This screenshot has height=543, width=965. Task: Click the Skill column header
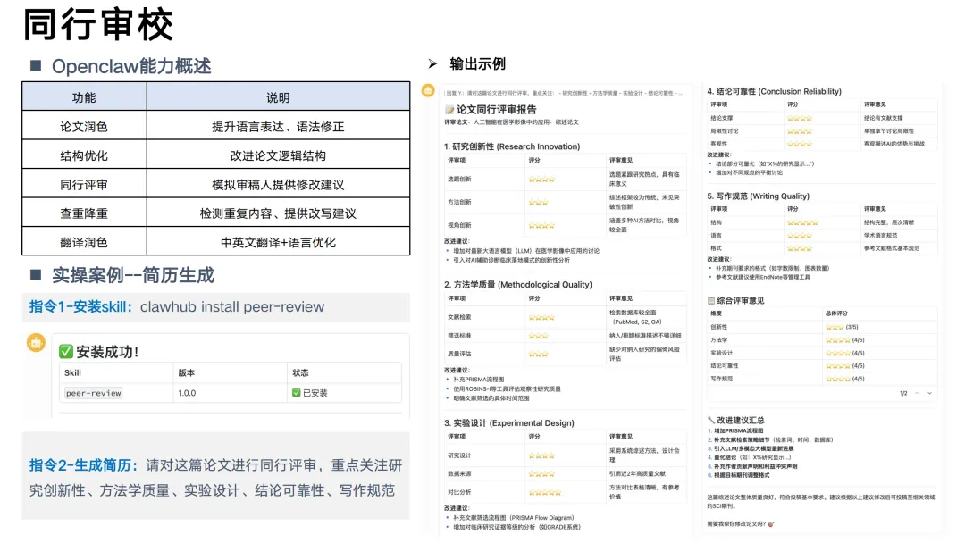72,372
